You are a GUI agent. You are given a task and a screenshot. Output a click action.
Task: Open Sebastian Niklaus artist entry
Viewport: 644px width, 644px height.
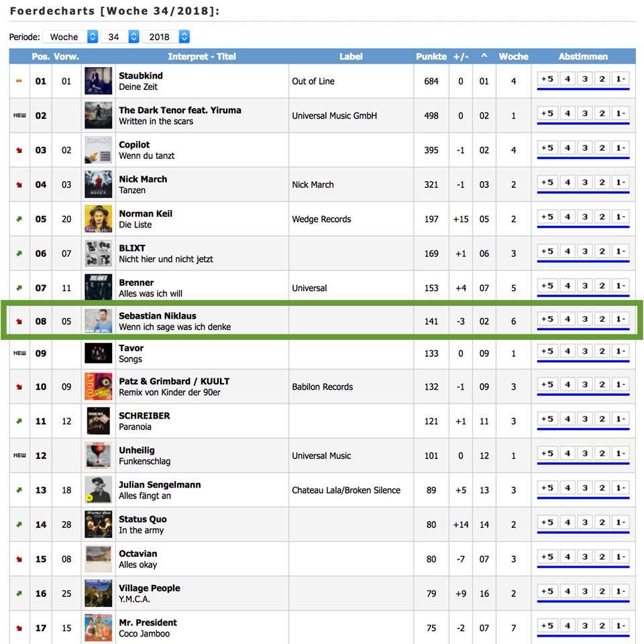point(157,316)
